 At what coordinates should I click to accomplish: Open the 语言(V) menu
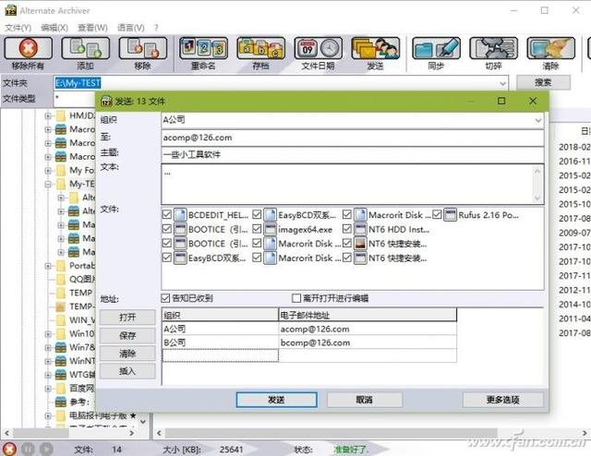pos(131,28)
